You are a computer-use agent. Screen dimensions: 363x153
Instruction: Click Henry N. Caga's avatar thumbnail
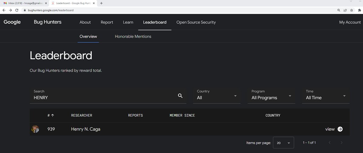click(35, 129)
